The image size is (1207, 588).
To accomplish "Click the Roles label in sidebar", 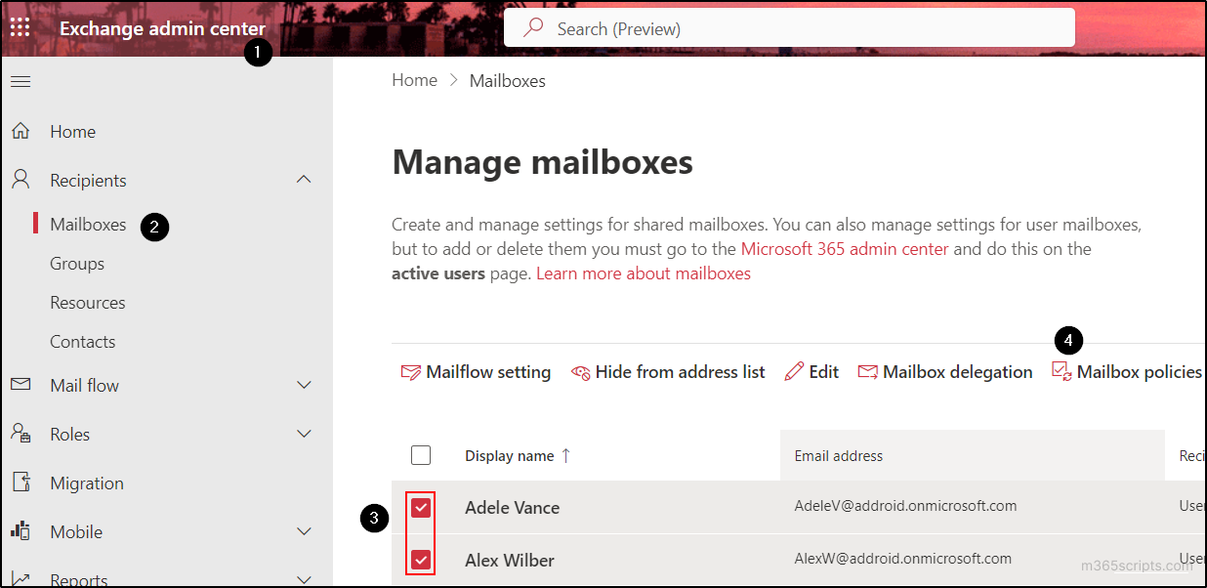I will 70,435.
